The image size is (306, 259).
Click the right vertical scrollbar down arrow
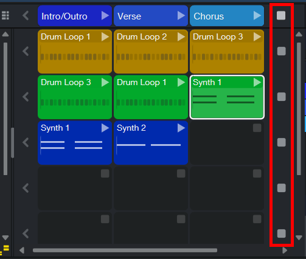(x=299, y=238)
